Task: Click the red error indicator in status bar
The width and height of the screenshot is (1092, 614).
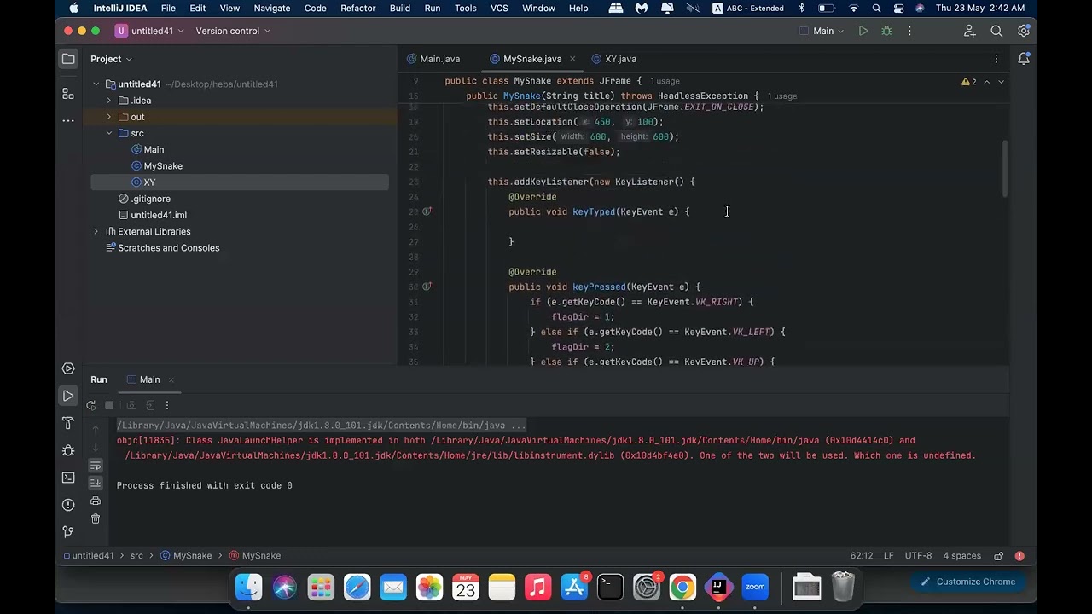Action: point(1019,556)
